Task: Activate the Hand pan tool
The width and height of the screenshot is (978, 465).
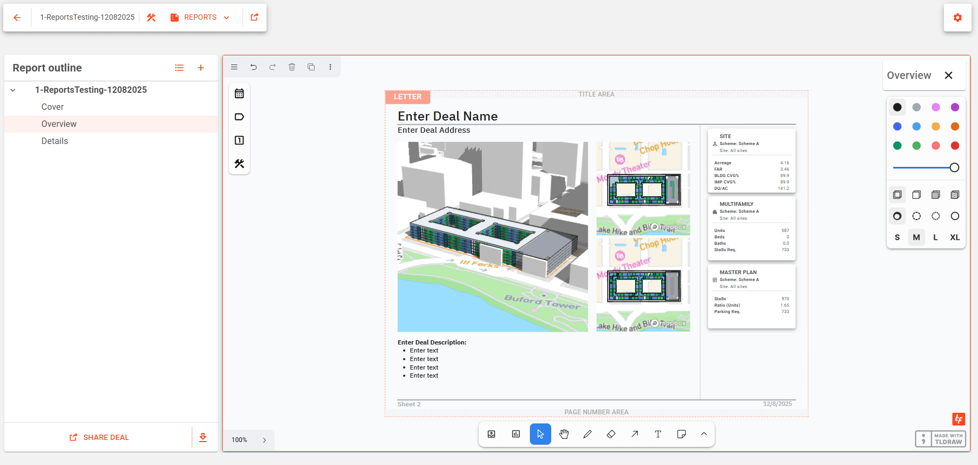Action: [564, 434]
